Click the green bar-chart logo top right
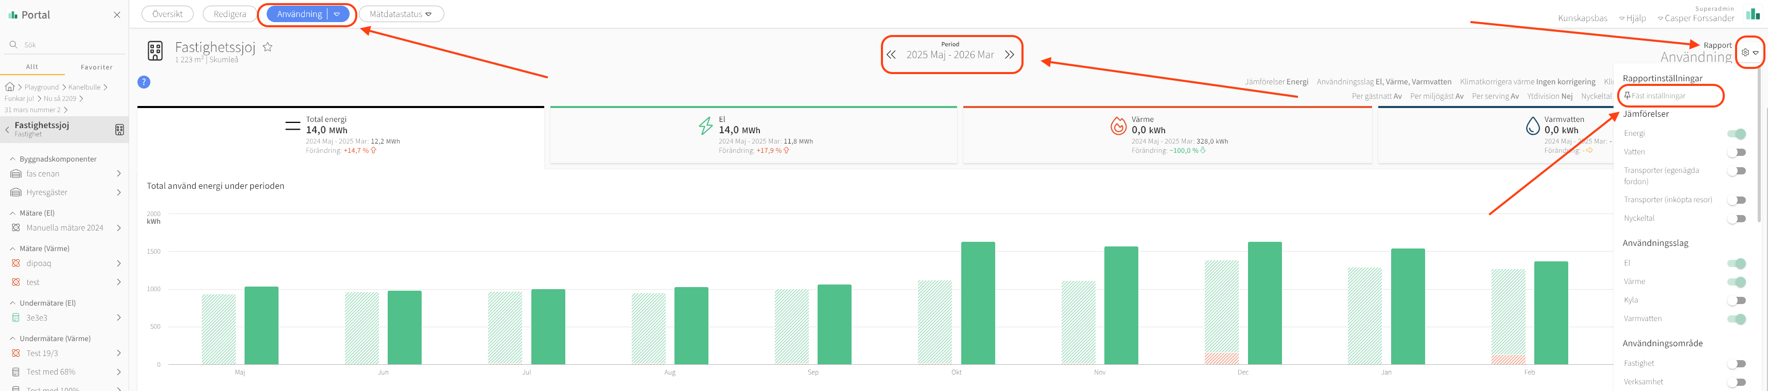The height and width of the screenshot is (391, 1768). (x=1753, y=14)
